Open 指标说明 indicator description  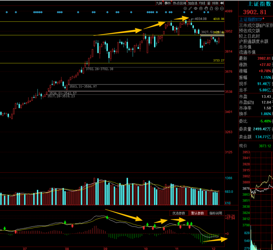[x=216, y=213]
